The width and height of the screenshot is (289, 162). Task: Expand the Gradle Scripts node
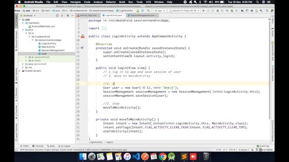click(x=20, y=71)
